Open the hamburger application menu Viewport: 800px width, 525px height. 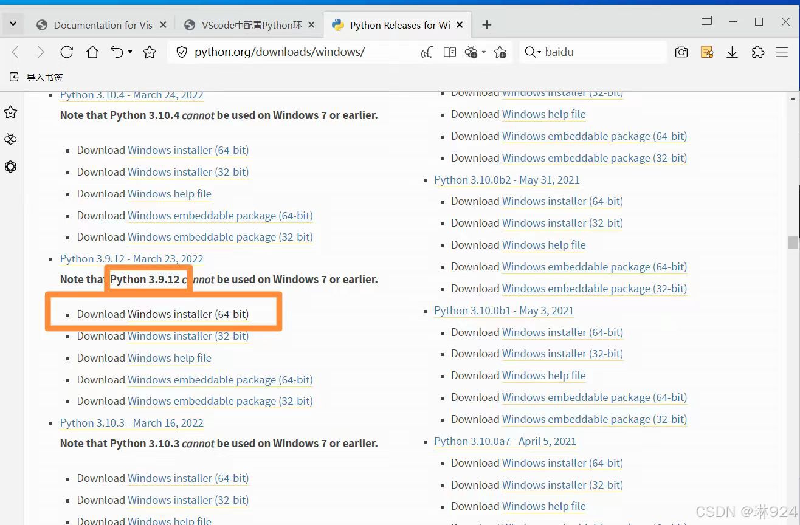[x=782, y=52]
